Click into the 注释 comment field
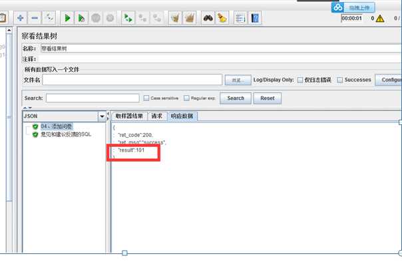This screenshot has width=402, height=262. coord(221,59)
